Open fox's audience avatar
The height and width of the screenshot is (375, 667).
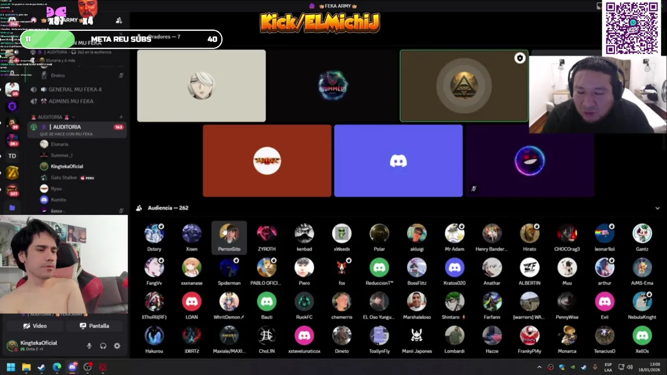click(x=342, y=268)
